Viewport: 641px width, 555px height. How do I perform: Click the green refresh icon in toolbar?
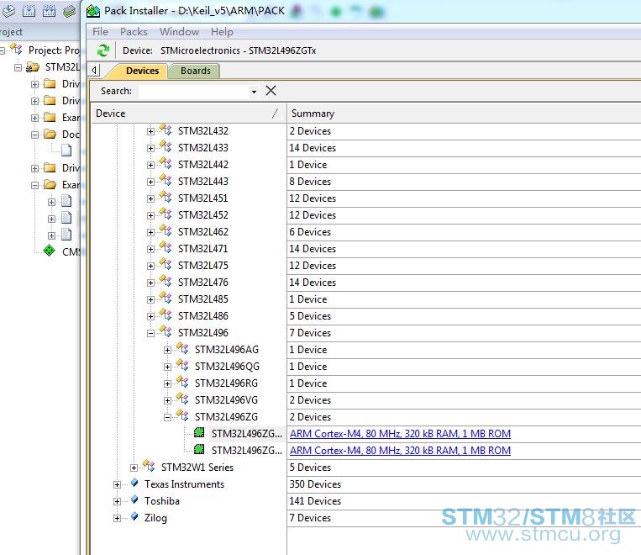(103, 50)
